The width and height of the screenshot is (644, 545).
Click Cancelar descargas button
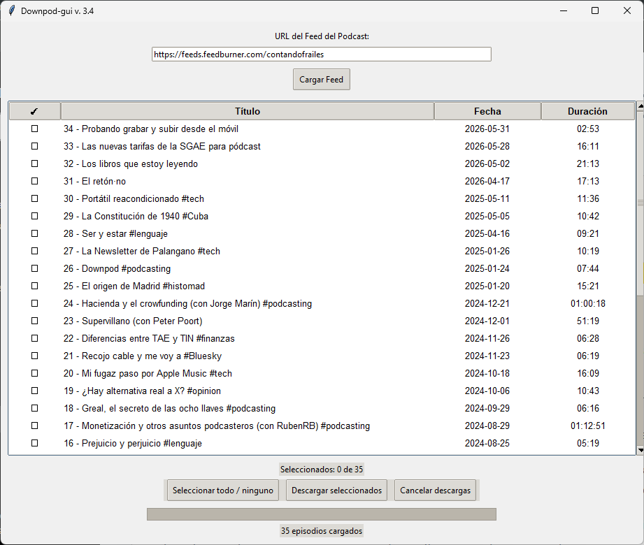[435, 490]
